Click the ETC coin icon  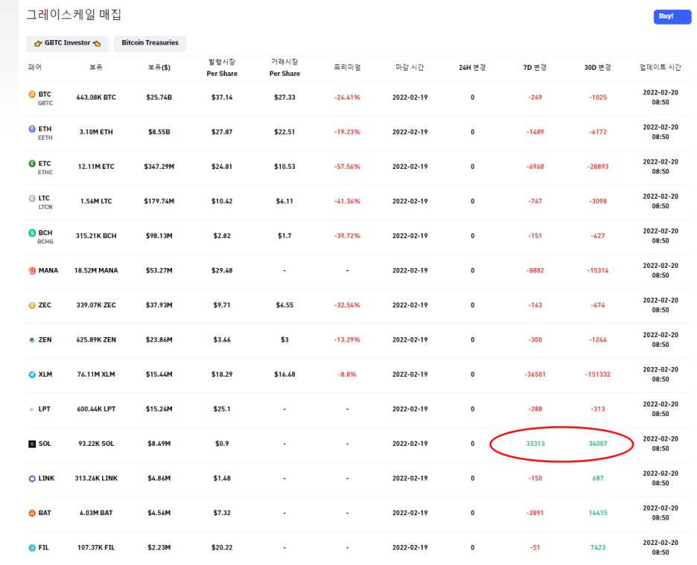click(32, 164)
